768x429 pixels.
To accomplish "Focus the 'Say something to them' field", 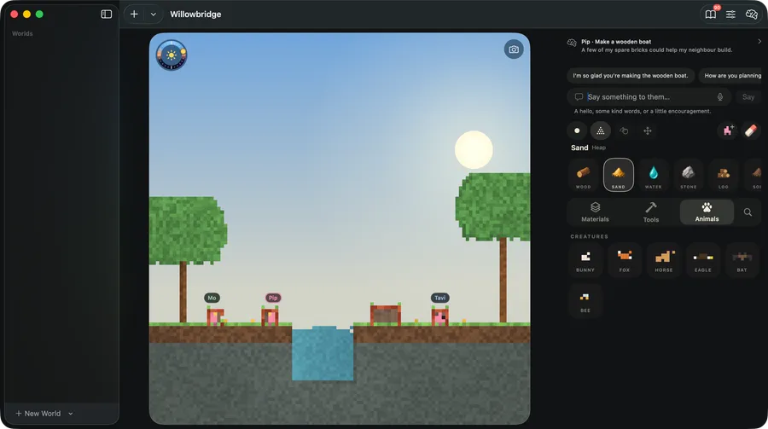I will 649,97.
